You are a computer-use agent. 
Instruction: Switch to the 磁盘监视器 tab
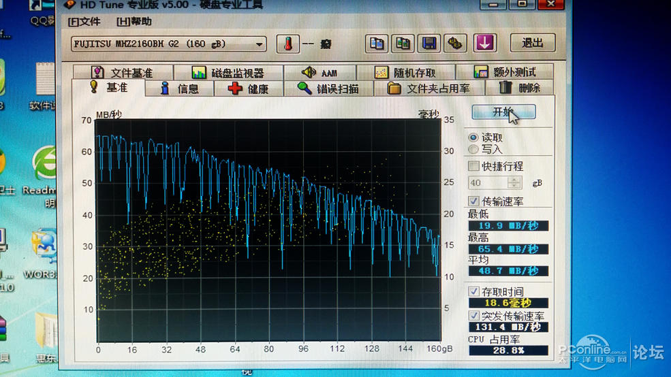228,72
